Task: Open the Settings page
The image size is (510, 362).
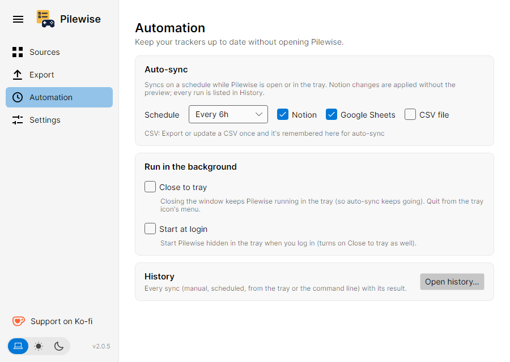Action: coord(59,120)
